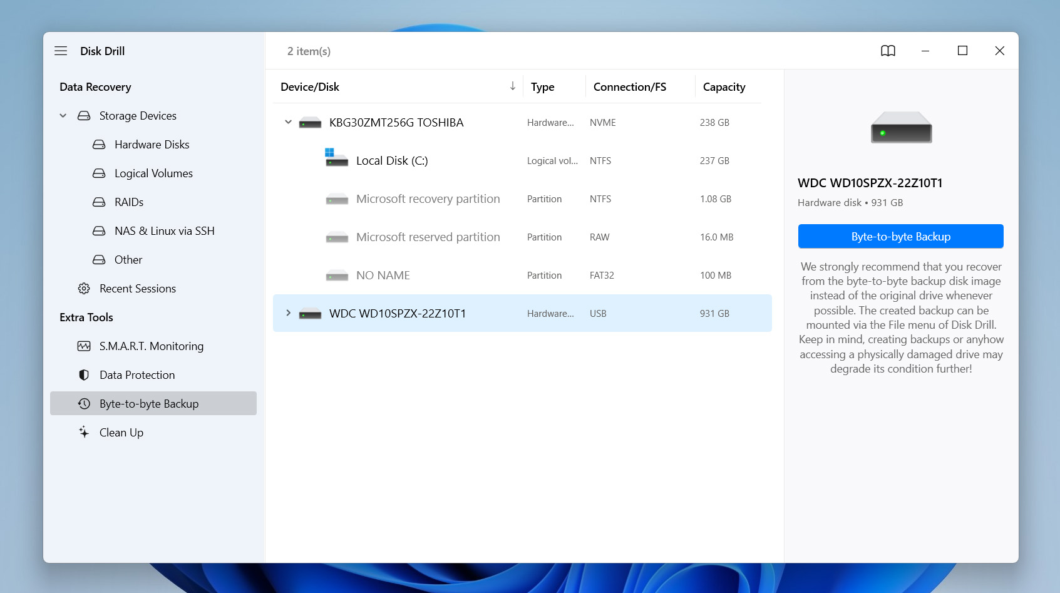The image size is (1060, 593).
Task: Click the Logical Volumes drive icon
Action: click(x=99, y=173)
